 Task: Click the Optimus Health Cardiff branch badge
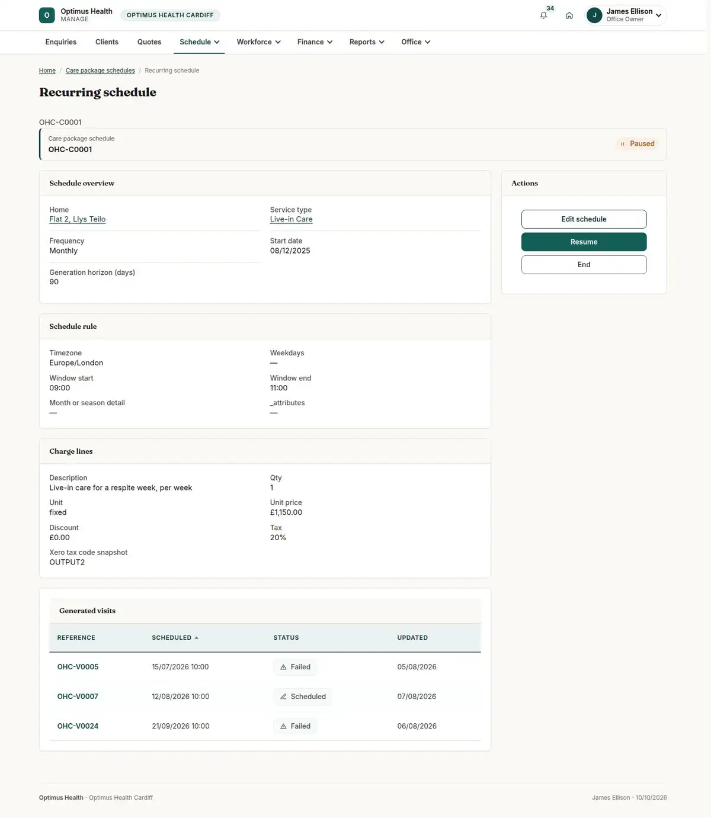[170, 15]
